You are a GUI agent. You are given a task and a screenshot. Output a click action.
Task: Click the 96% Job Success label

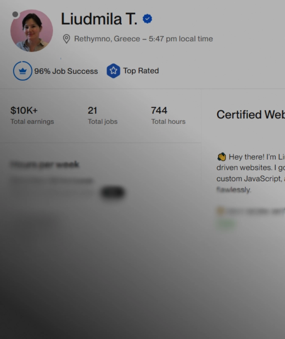click(x=66, y=71)
